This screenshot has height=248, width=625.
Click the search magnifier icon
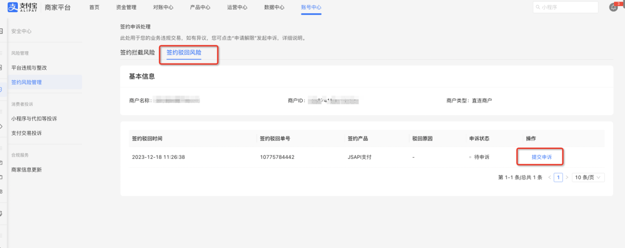click(x=538, y=7)
